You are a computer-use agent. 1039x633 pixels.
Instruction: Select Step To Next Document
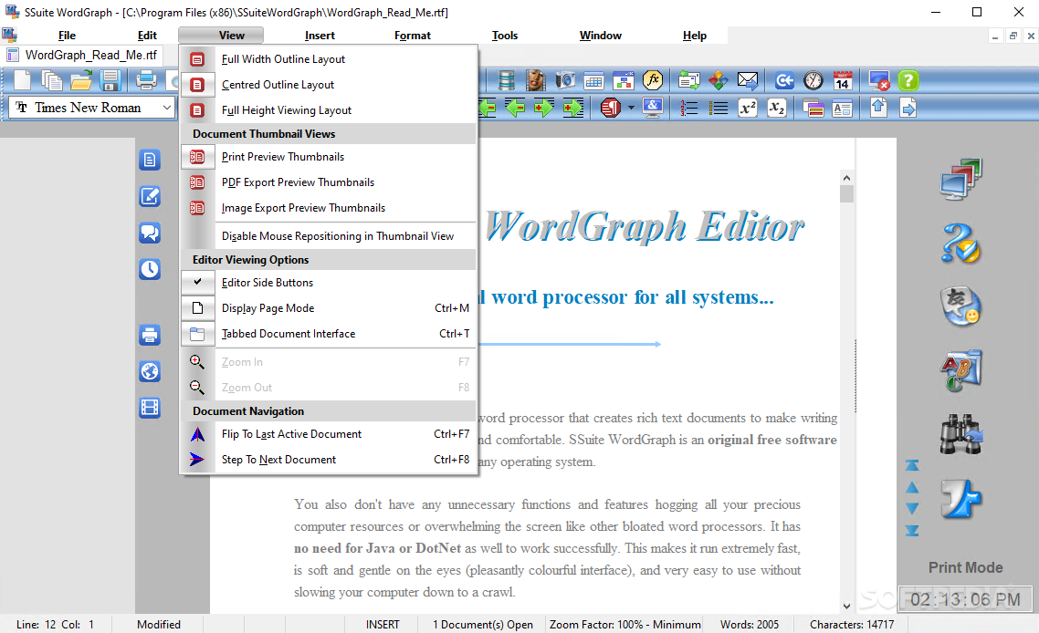pos(329,460)
